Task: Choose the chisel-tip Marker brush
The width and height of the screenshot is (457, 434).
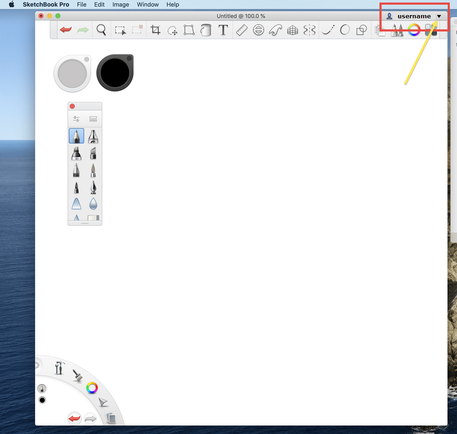Action: point(76,153)
